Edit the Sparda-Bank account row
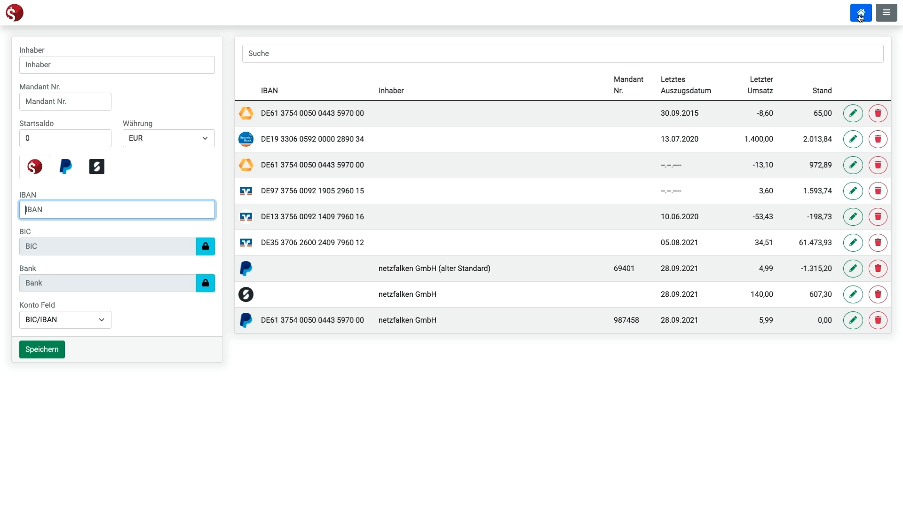 pos(853,139)
